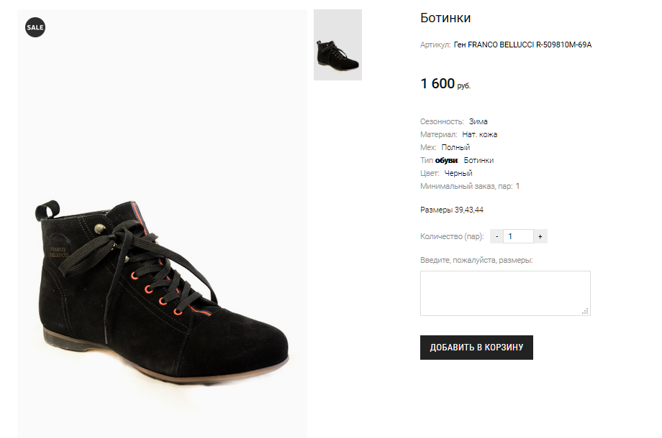Click the Тип обуви label
This screenshot has height=438, width=662.
[x=439, y=160]
